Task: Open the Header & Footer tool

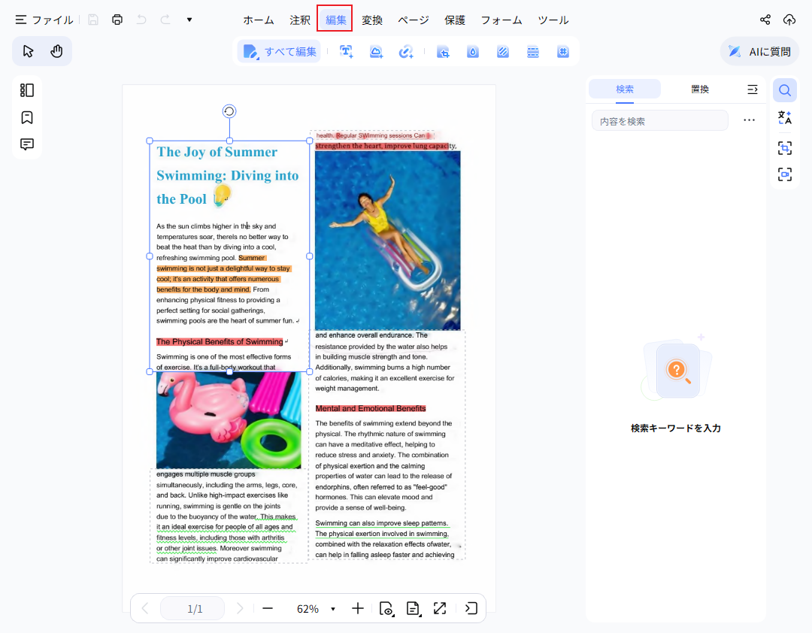Action: pyautogui.click(x=533, y=51)
